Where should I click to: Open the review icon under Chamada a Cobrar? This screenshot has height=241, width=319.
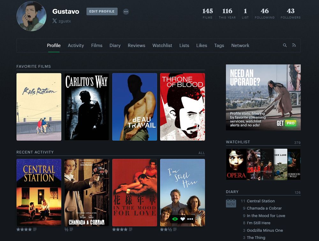pos(71,229)
